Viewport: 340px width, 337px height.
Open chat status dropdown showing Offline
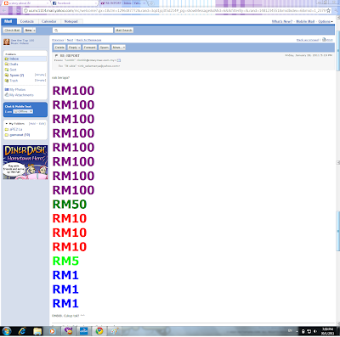(23, 112)
